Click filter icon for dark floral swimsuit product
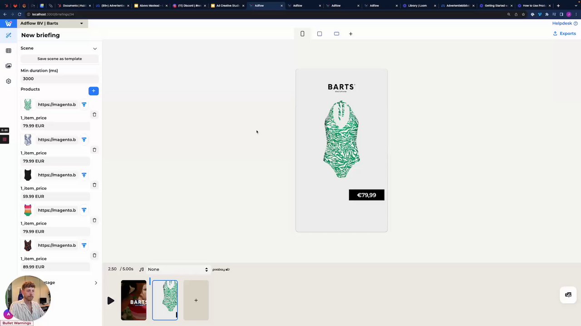This screenshot has height=326, width=581. coord(84,245)
